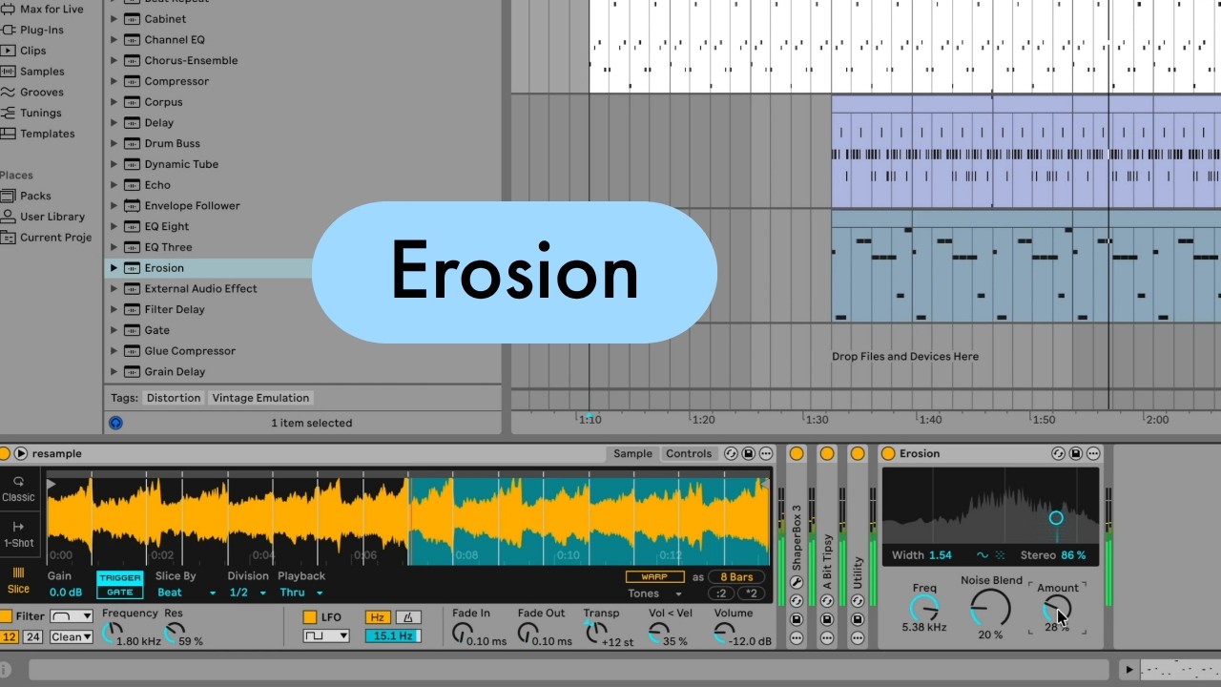
Task: Toggle the Simpler Filter on/off
Action: tap(6, 616)
